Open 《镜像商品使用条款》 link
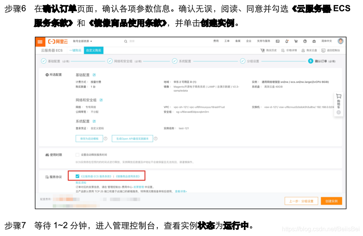The image size is (363, 236). pos(127,176)
